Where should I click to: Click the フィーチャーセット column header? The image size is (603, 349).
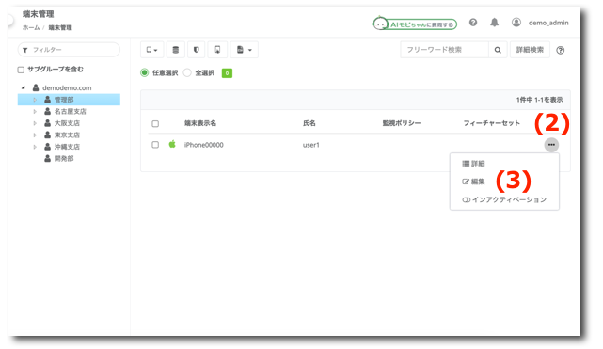[x=492, y=123]
